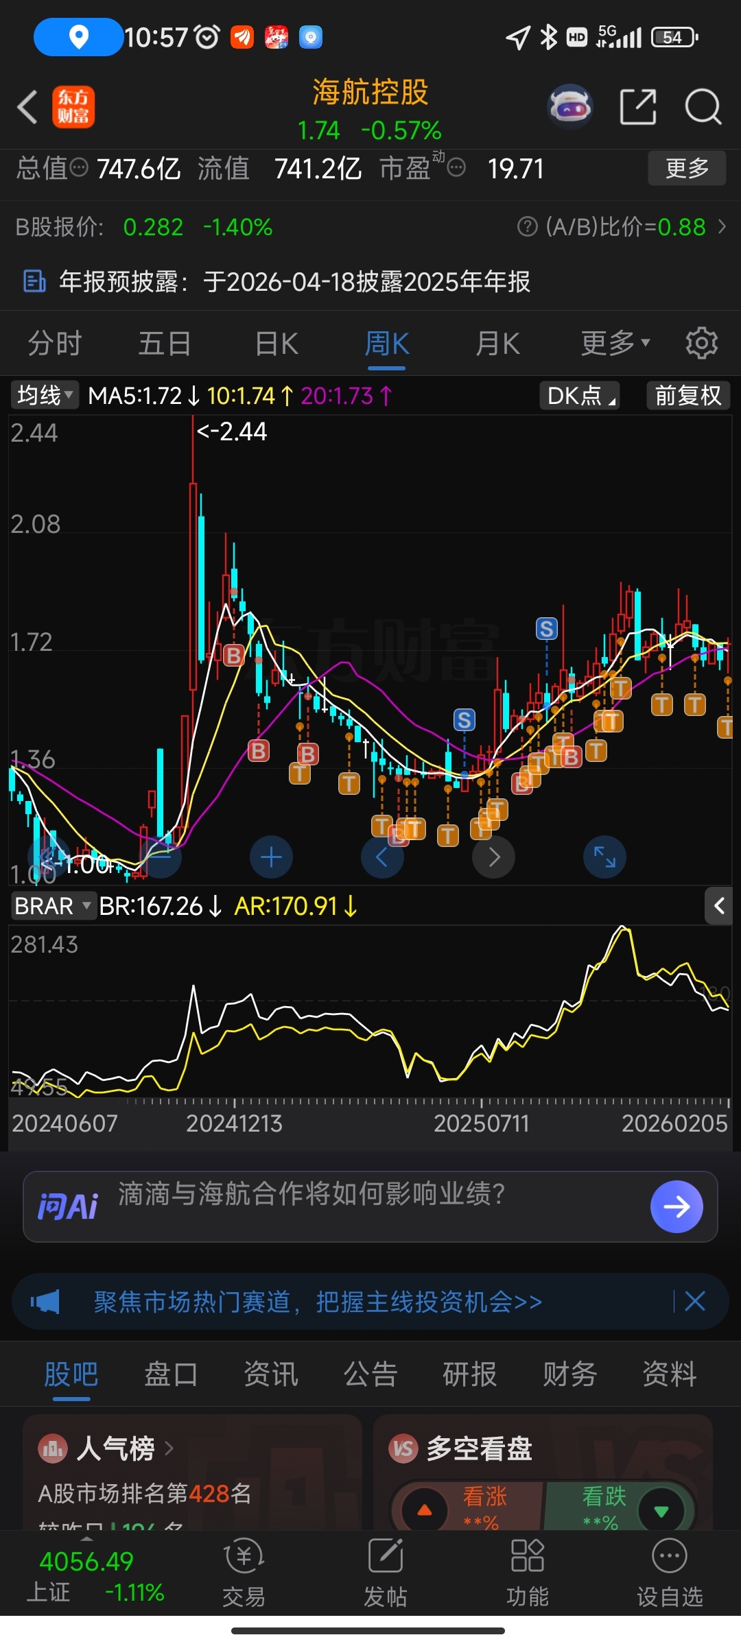Open 年报预披露 notice text
Image resolution: width=741 pixels, height=1646 pixels.
[295, 281]
